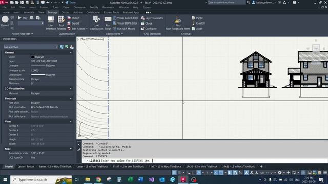Toggle the drawing grid display in status bar
Viewport: 328px width, 184px height.
174,173
